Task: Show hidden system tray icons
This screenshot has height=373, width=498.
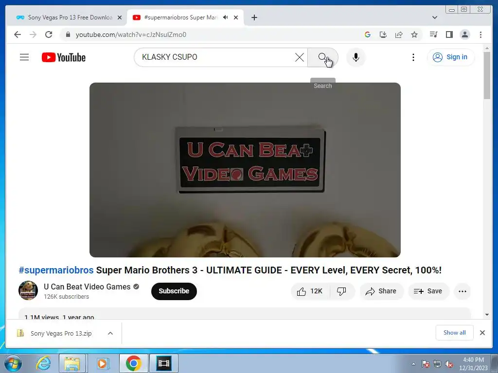Action: [413, 364]
